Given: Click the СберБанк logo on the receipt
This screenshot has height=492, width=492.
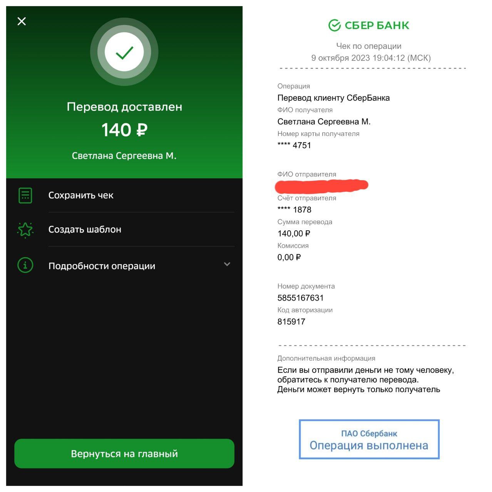Looking at the screenshot, I should (369, 25).
